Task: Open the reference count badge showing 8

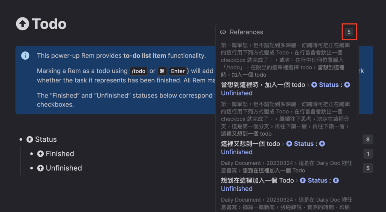Action: (368, 139)
